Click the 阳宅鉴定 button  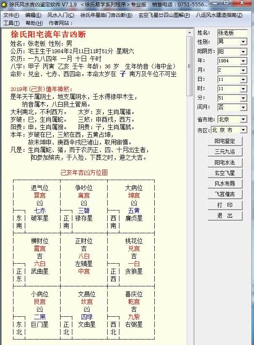click(x=225, y=141)
